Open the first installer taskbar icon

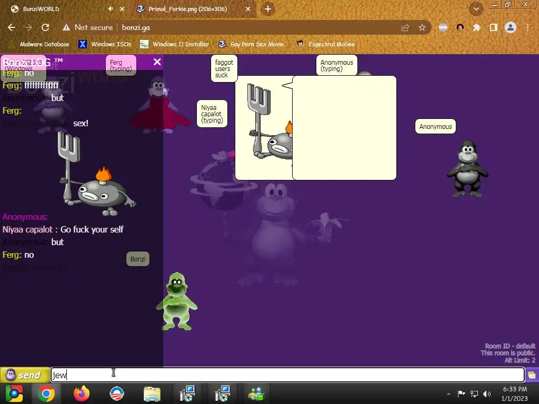[x=188, y=393]
